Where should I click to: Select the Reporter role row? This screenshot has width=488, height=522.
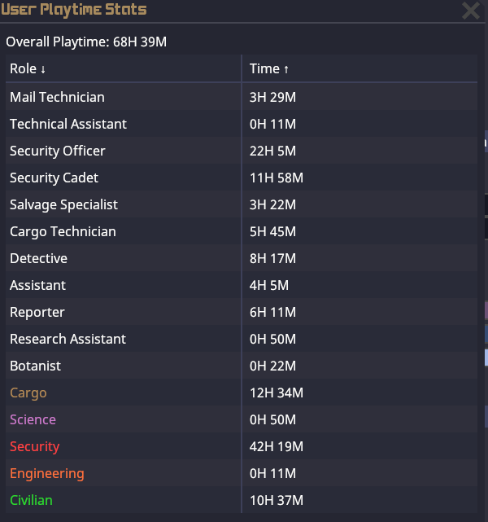pyautogui.click(x=37, y=312)
